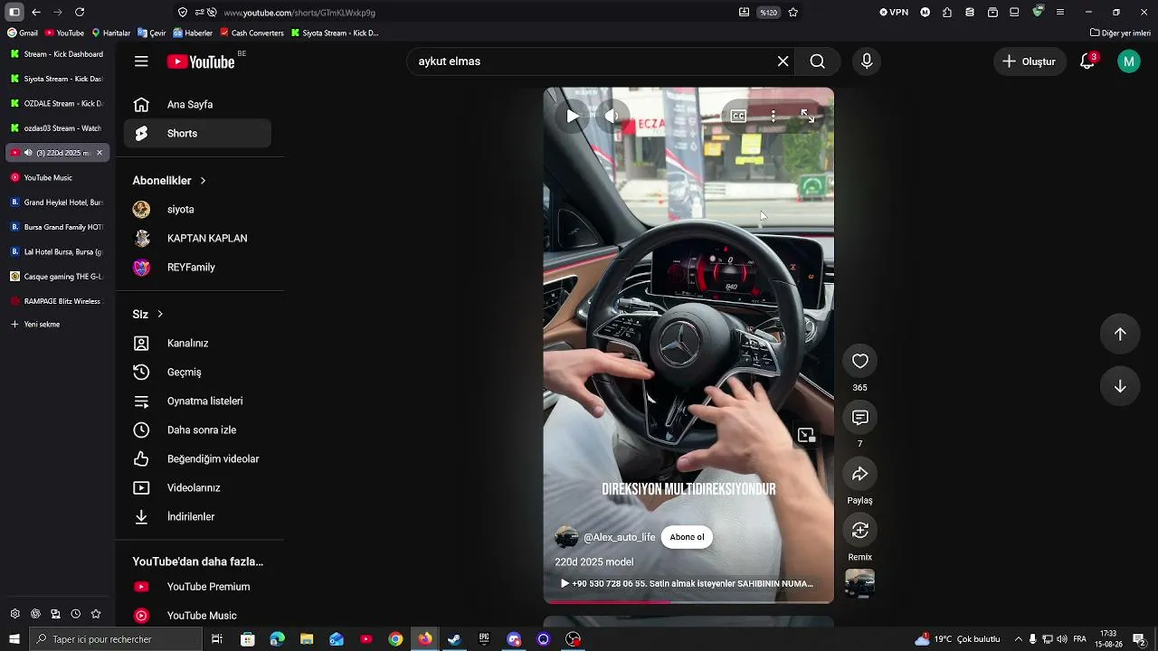The height and width of the screenshot is (651, 1158).
Task: Seek using the Shorts progress bar
Action: (x=688, y=601)
